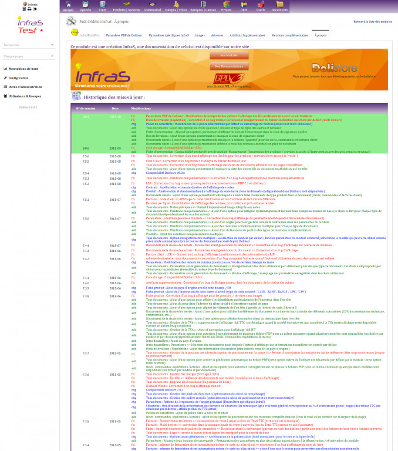
Task: Click version number 7.3.7 in table
Action: [x=86, y=353]
